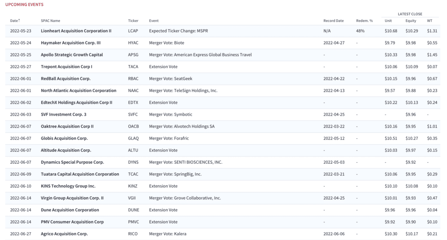The height and width of the screenshot is (240, 447).
Task: Select 'Merger Vote: Forafric' event
Action: click(x=169, y=138)
